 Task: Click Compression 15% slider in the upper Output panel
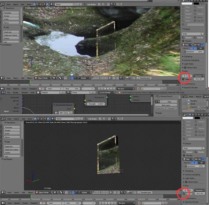[x=193, y=52]
